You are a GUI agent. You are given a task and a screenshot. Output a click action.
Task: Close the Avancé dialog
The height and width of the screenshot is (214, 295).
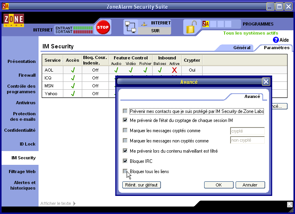click(266, 82)
